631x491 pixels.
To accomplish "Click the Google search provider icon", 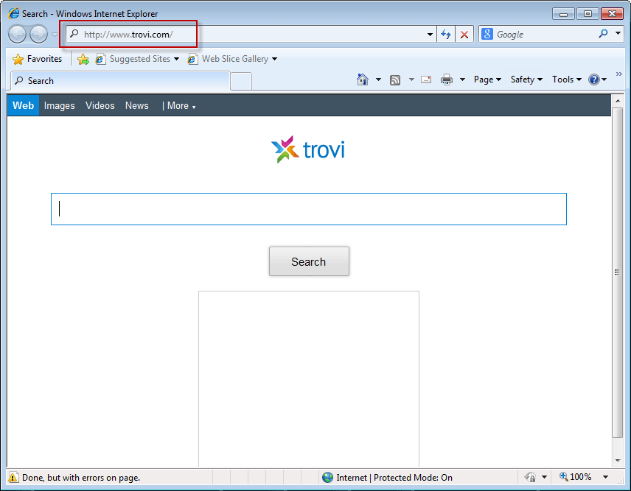I will point(487,34).
